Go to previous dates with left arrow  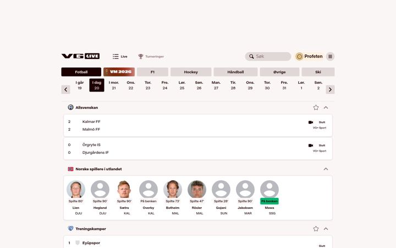tap(65, 89)
